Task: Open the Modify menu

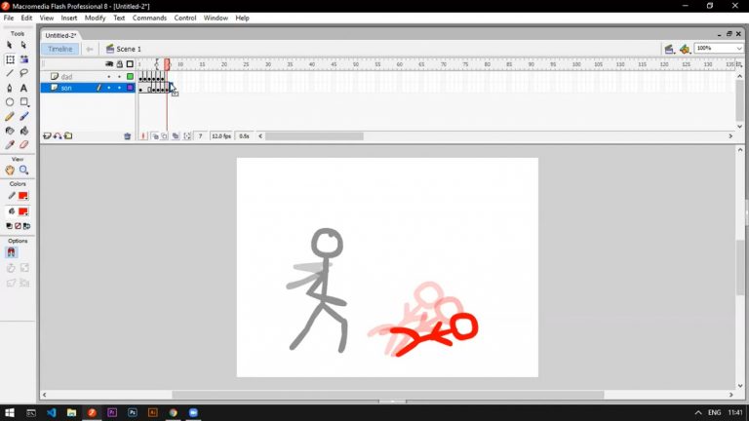Action: point(95,18)
